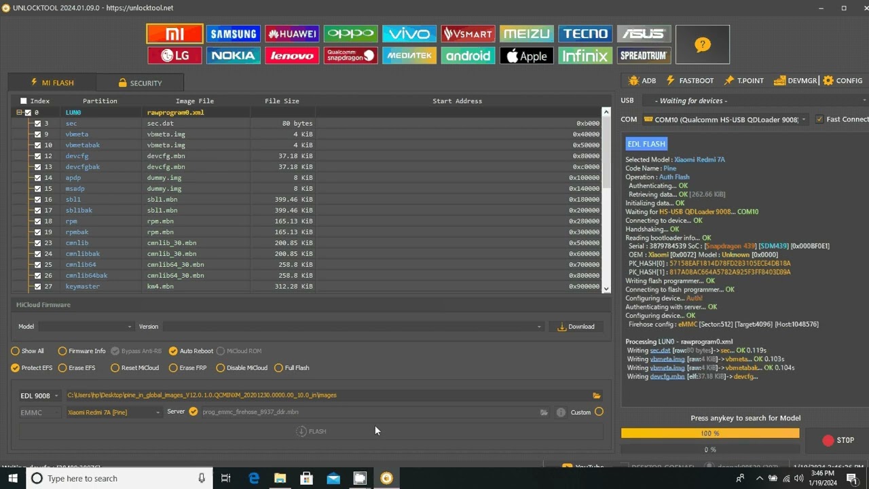869x489 pixels.
Task: Open Microsoft Edge from the taskbar
Action: (x=254, y=478)
